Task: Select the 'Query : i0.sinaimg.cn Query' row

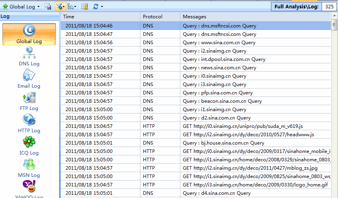Action: (x=196, y=76)
